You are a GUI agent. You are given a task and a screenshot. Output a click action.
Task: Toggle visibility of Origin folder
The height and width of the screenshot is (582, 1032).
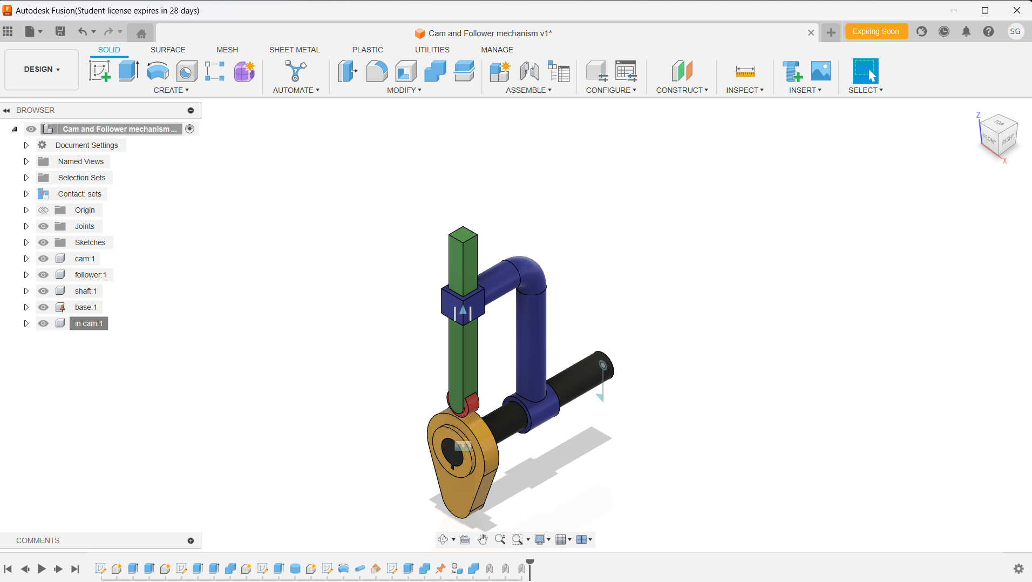pyautogui.click(x=43, y=210)
